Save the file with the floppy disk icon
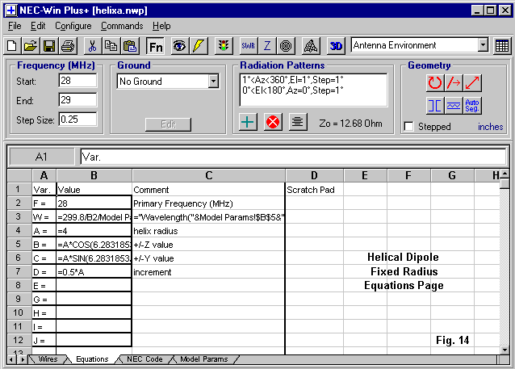This screenshot has height=369, width=515. click(x=48, y=46)
